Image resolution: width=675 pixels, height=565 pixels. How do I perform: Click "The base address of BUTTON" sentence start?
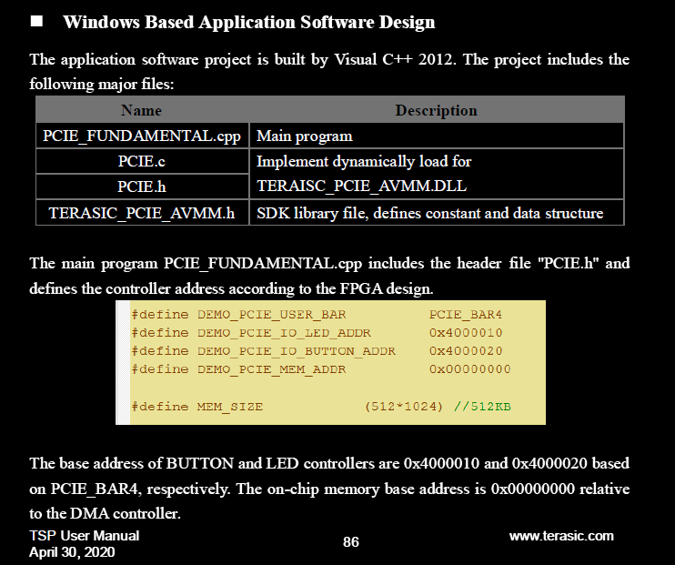pyautogui.click(x=131, y=463)
